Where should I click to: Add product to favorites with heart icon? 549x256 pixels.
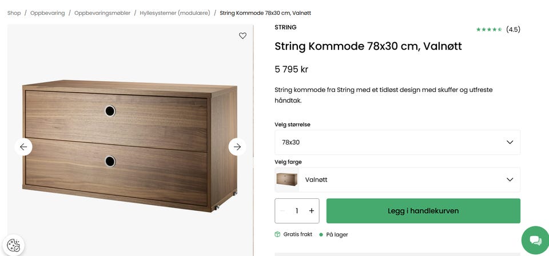click(242, 35)
